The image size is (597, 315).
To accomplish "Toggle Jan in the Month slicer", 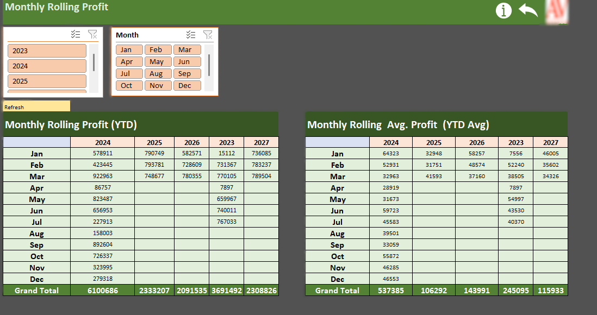I will point(129,49).
